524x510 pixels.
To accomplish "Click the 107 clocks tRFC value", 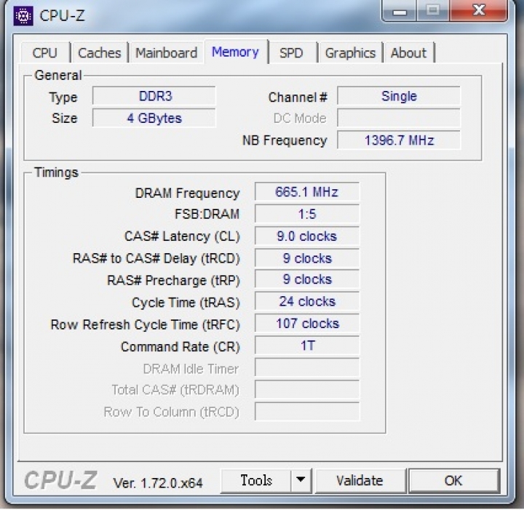I will (307, 323).
